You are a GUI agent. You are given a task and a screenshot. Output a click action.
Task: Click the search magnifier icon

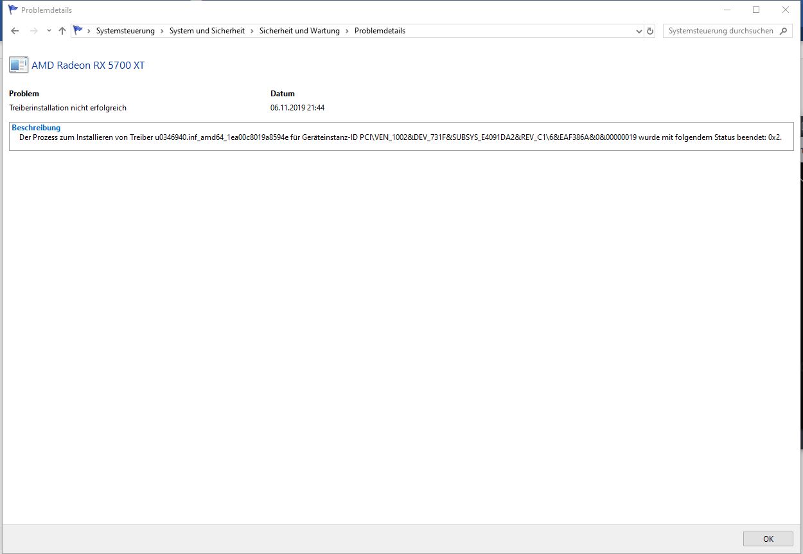[783, 31]
